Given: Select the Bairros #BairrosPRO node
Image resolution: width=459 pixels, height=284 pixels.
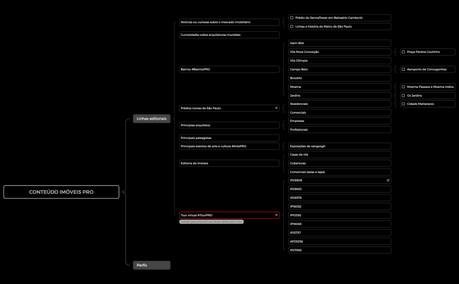Looking at the screenshot, I should click(x=229, y=69).
